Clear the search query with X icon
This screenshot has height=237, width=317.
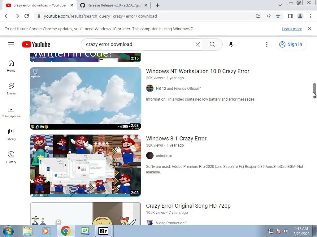pyautogui.click(x=198, y=44)
